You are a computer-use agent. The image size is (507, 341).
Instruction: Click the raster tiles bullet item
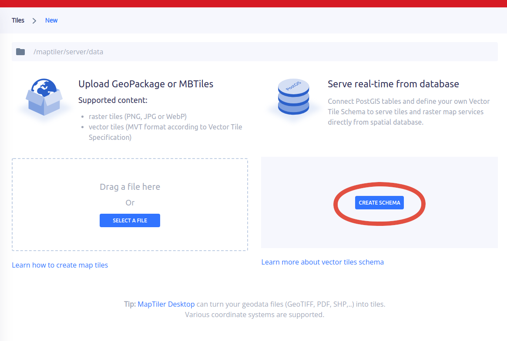tap(138, 116)
